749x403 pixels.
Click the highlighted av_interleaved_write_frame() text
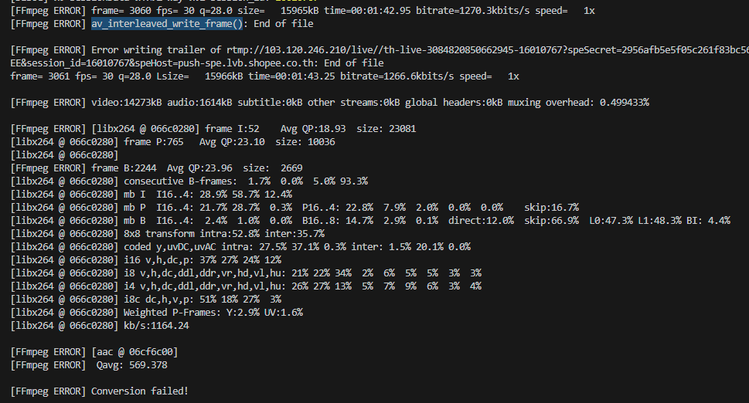click(167, 24)
